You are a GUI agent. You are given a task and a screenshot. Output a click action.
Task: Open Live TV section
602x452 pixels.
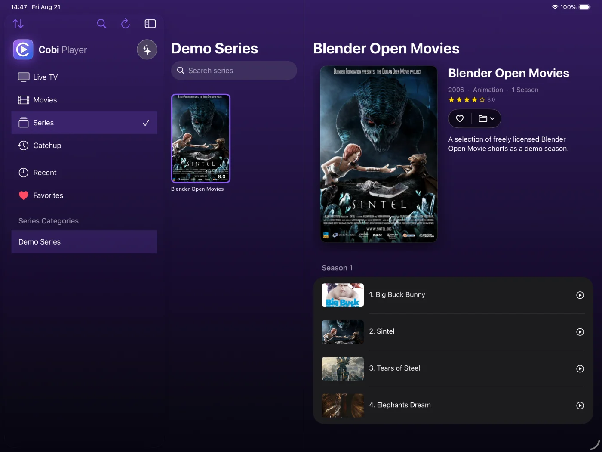pos(84,77)
